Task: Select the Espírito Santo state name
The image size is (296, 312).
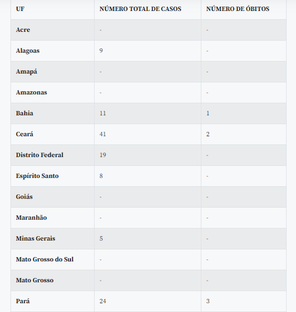Action: (37, 176)
